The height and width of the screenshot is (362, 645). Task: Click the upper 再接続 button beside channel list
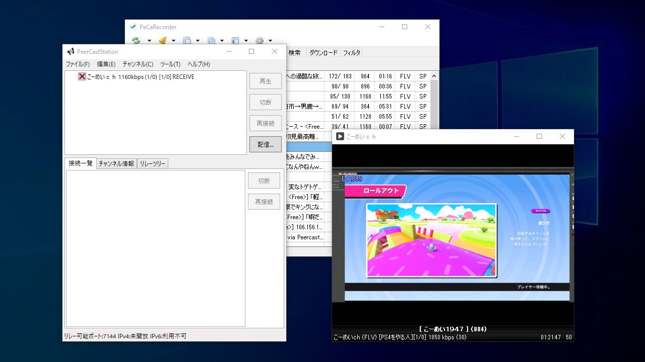tap(266, 123)
